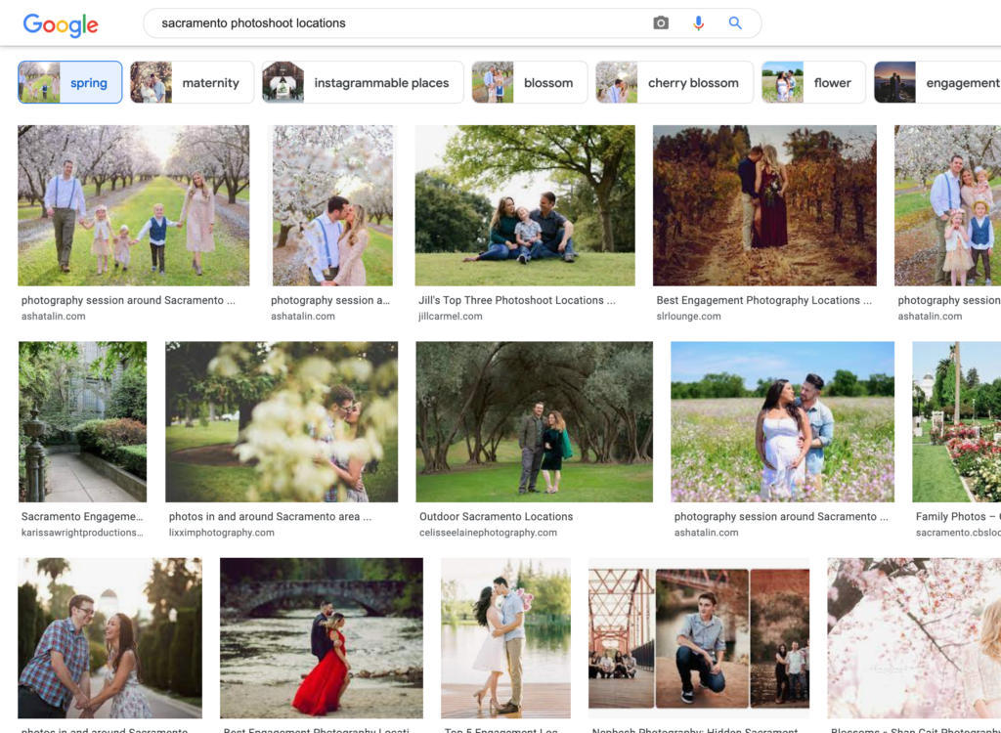Open couple behind white flowers photo
This screenshot has height=733, width=1001.
click(x=282, y=422)
